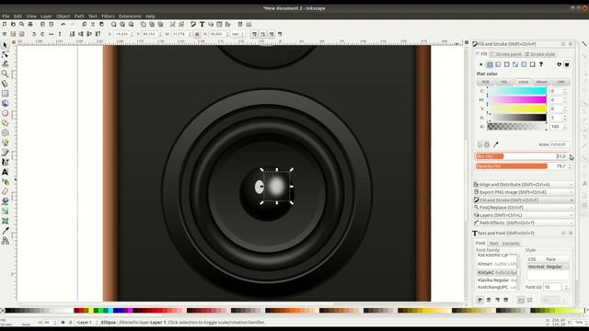Select the 3D Box tool
The height and width of the screenshot is (331, 589).
[x=5, y=103]
